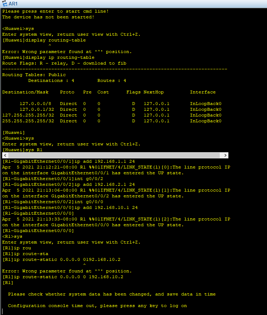The width and height of the screenshot is (267, 315).
Task: Click the '[R1]ip rou' line
Action: [x=17, y=248]
